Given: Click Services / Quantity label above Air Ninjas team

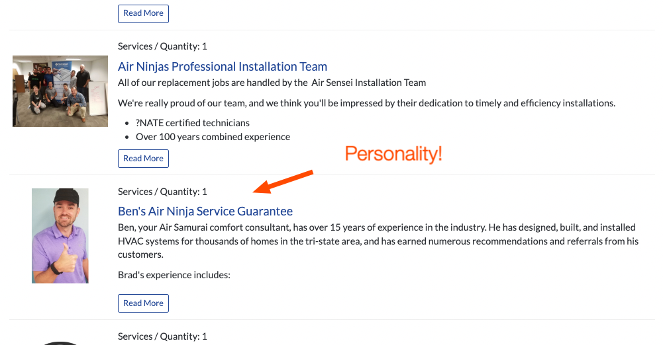Looking at the screenshot, I should tap(162, 46).
